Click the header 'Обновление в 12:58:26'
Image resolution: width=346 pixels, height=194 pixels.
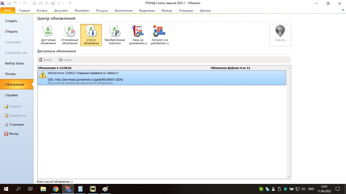[x=55, y=68]
